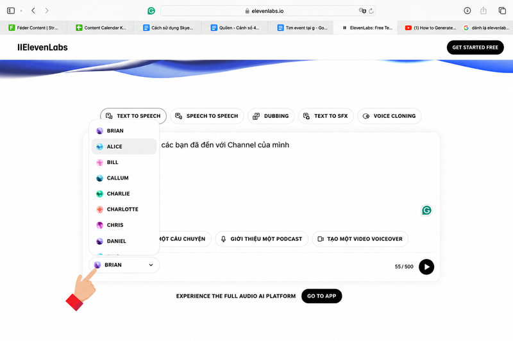Switch to Féder Content tab

tap(33, 28)
